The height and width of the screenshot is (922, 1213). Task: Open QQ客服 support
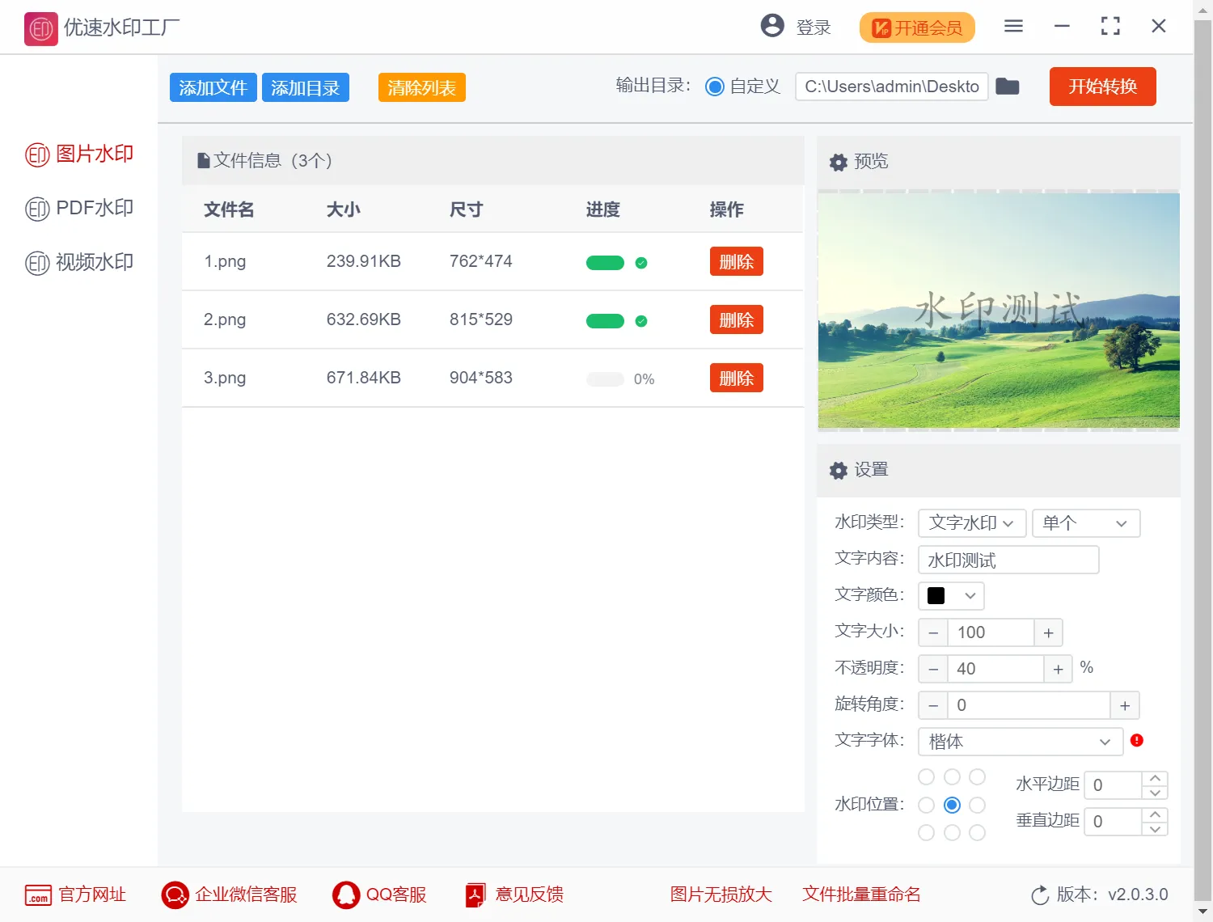coord(346,895)
